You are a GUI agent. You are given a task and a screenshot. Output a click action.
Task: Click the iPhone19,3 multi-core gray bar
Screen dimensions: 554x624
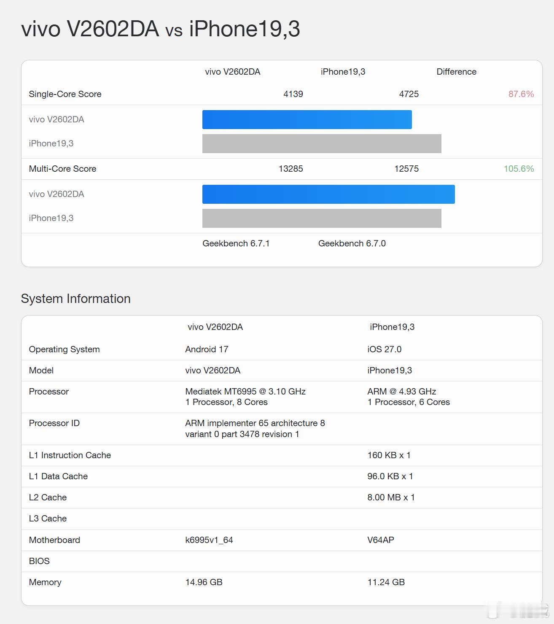(322, 218)
